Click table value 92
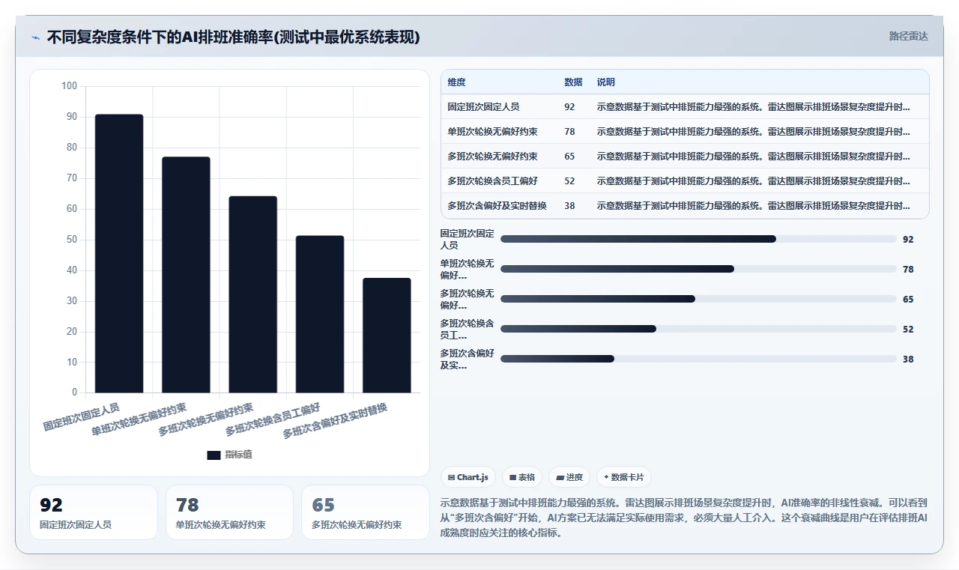Image resolution: width=959 pixels, height=570 pixels. click(x=569, y=107)
